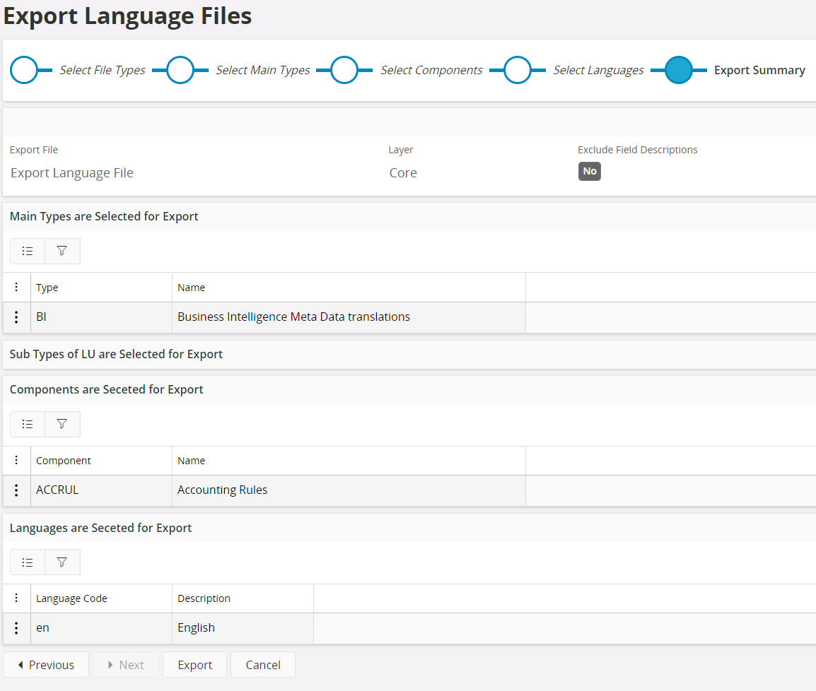Click the filter icon in Main Types section
Screen dimensions: 816x691
pyautogui.click(x=62, y=251)
